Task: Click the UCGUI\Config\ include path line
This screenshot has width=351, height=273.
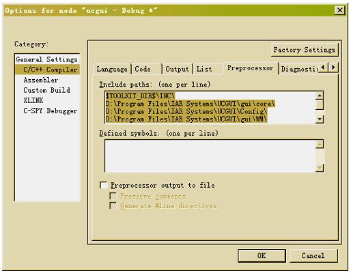Action: tap(186, 111)
